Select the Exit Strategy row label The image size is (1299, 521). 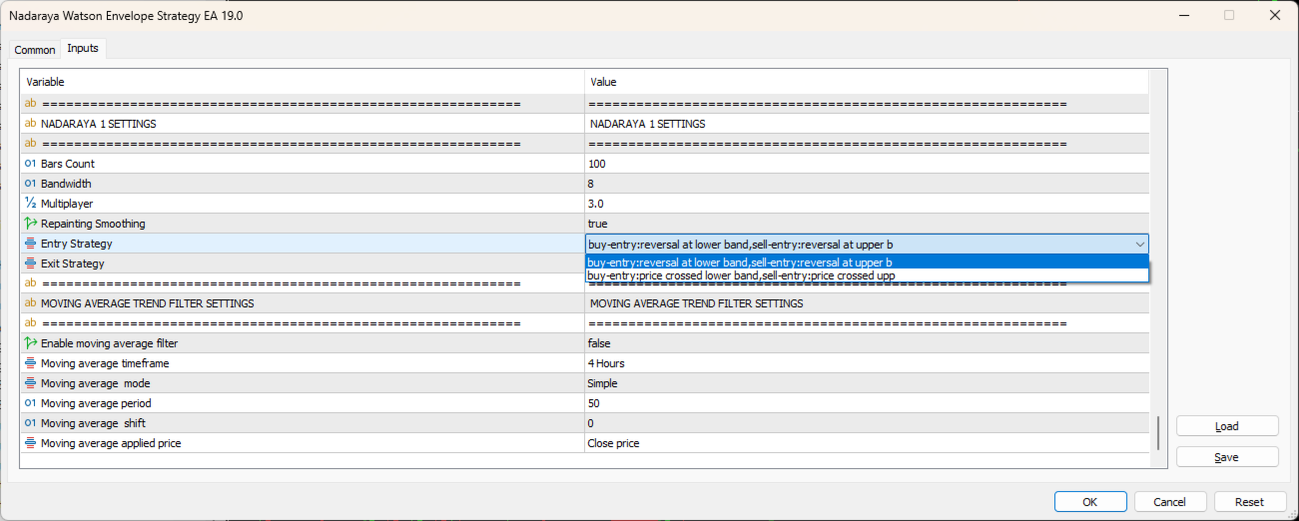tap(72, 263)
